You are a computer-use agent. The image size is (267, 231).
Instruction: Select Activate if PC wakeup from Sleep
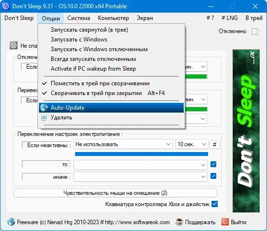[112, 69]
